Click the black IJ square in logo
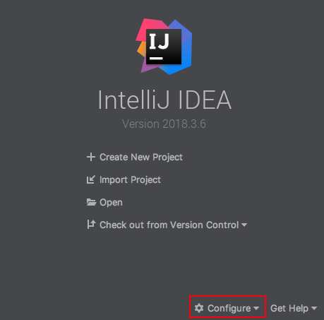Viewport: 324px width, 320px height. coord(164,47)
